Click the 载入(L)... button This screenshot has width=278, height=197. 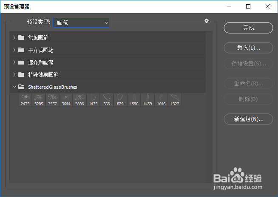point(248,48)
